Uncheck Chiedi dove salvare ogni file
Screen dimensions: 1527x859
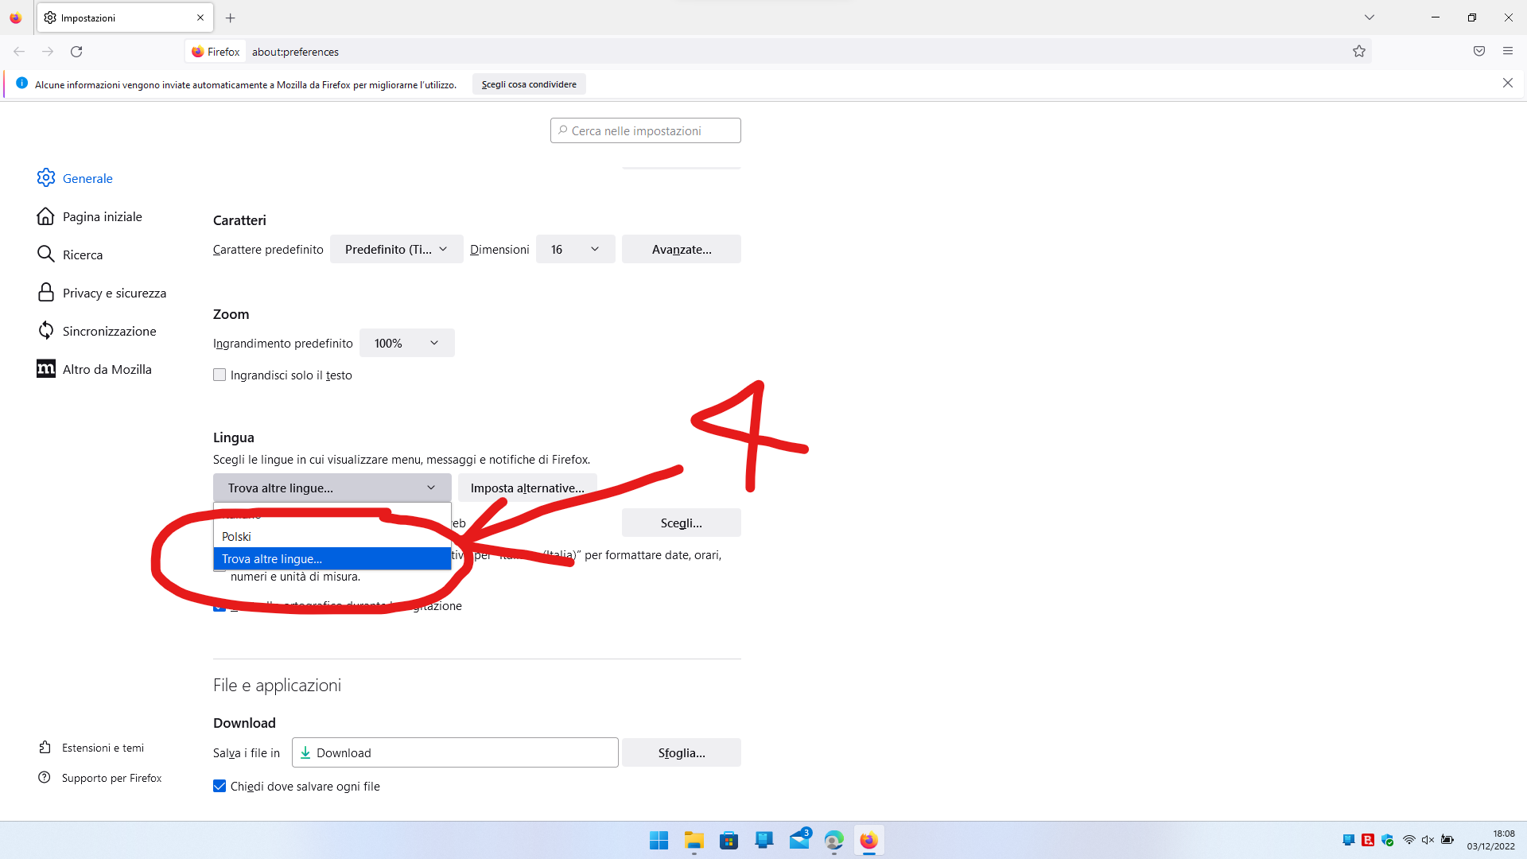point(220,787)
